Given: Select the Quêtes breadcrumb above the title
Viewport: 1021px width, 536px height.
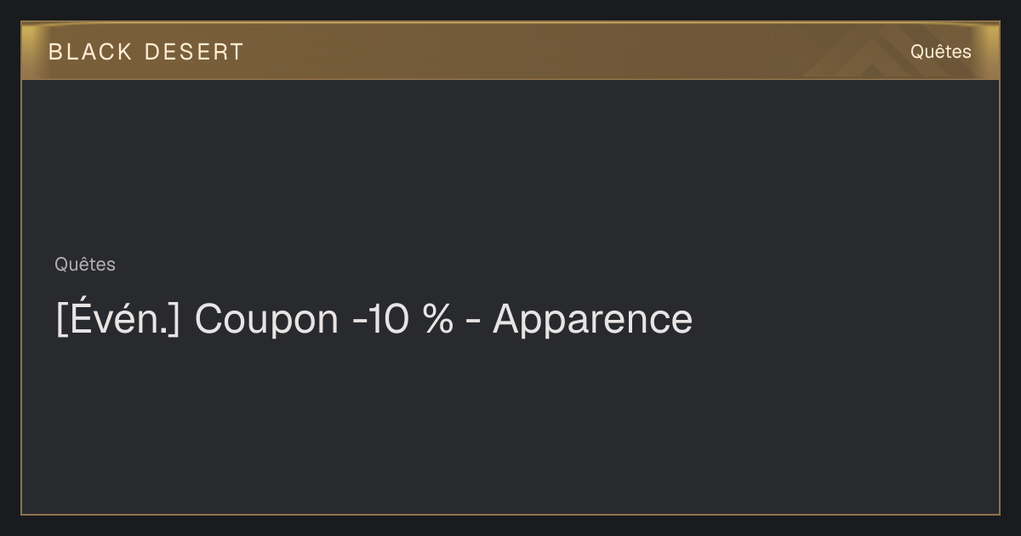Looking at the screenshot, I should click(x=85, y=265).
